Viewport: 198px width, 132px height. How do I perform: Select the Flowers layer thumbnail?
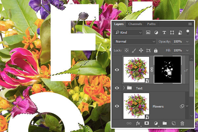pos(136,106)
